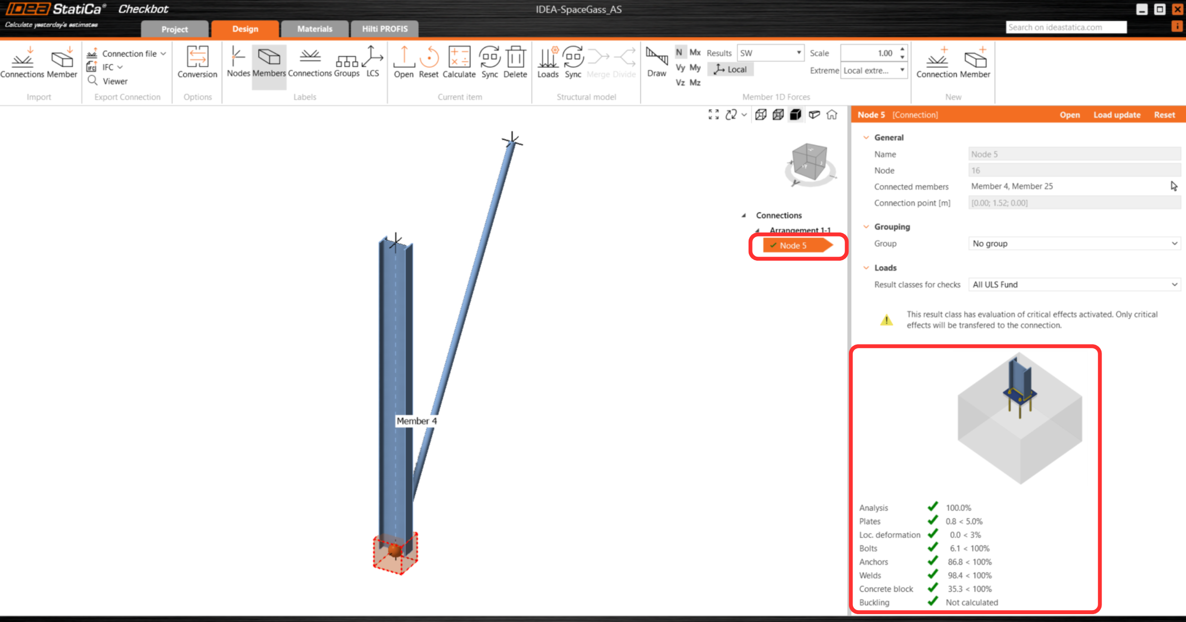Switch to the Hilti PROFIS tab
Viewport: 1186px width, 622px height.
pyautogui.click(x=384, y=29)
